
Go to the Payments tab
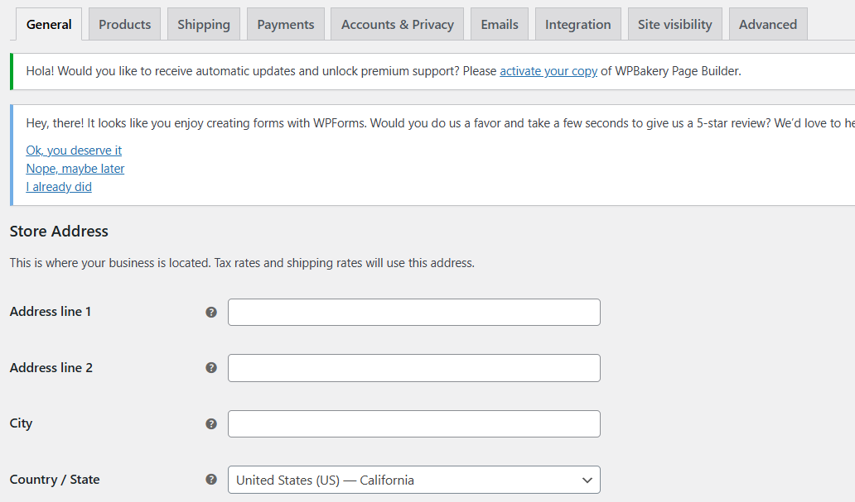tap(286, 24)
